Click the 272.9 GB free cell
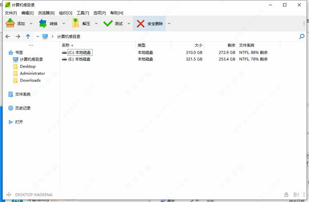This screenshot has width=309, height=202. tap(227, 53)
